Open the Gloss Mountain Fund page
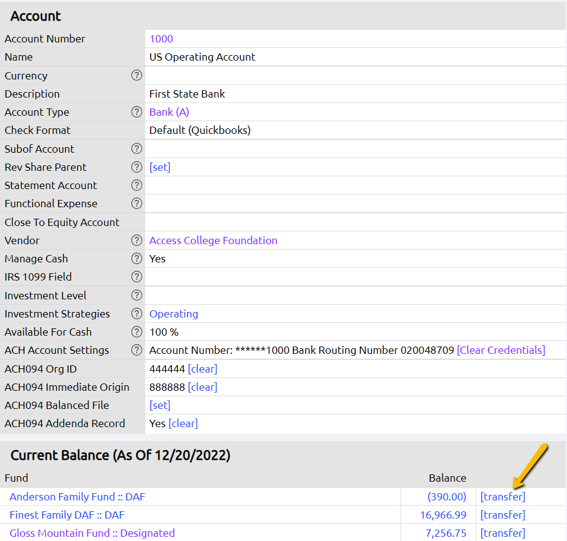The image size is (567, 541). [92, 533]
